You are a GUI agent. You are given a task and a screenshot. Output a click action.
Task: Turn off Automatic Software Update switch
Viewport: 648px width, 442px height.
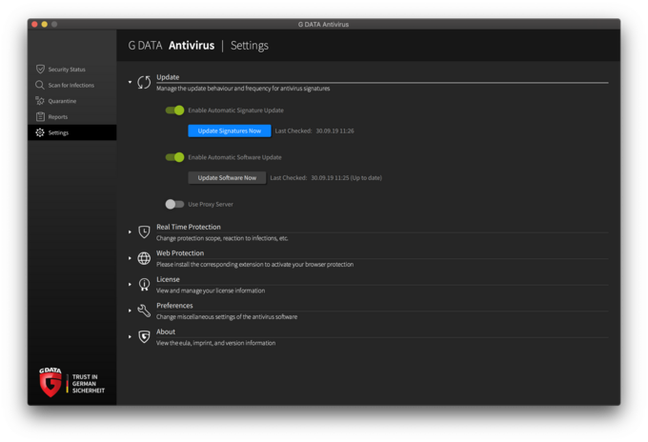(x=174, y=157)
